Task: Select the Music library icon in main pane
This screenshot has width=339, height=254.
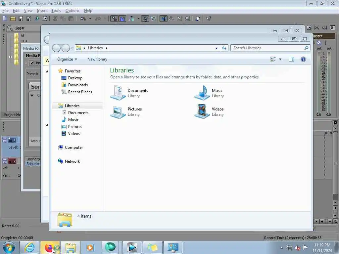Action: [x=202, y=93]
